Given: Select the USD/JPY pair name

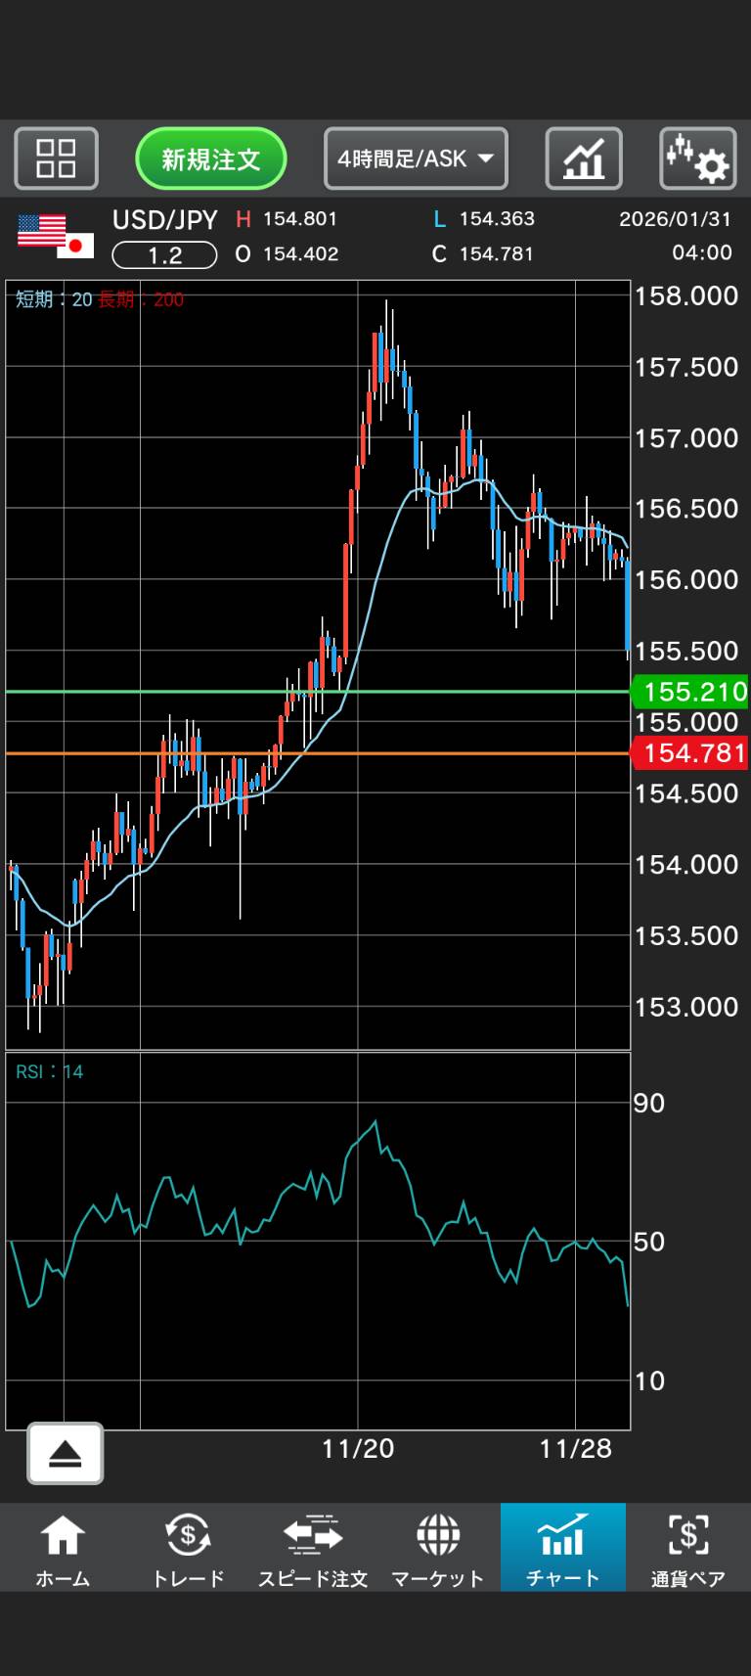Looking at the screenshot, I should (x=164, y=220).
